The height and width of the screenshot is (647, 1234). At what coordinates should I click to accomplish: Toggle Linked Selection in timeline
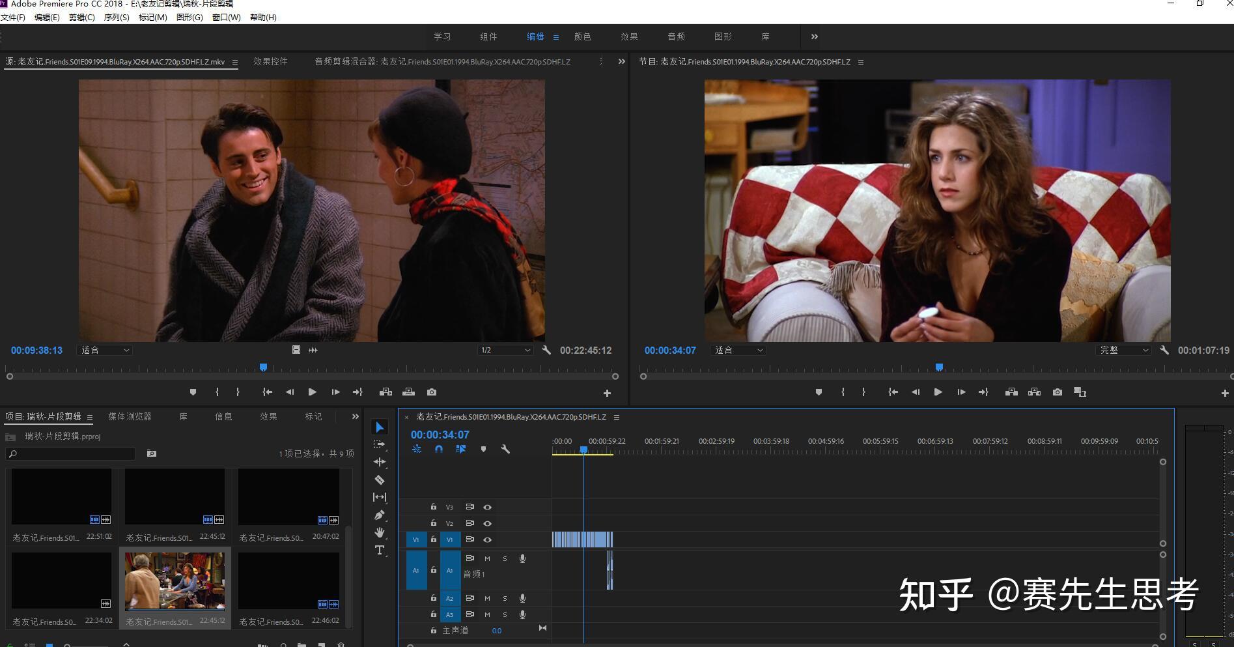coord(461,449)
